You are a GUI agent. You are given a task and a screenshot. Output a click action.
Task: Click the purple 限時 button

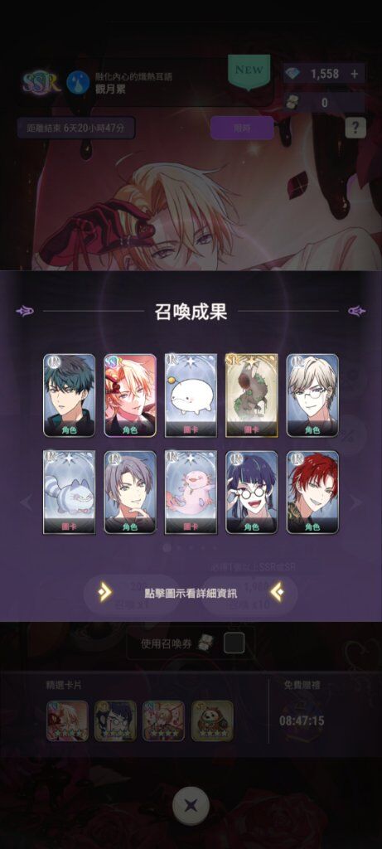click(x=242, y=128)
